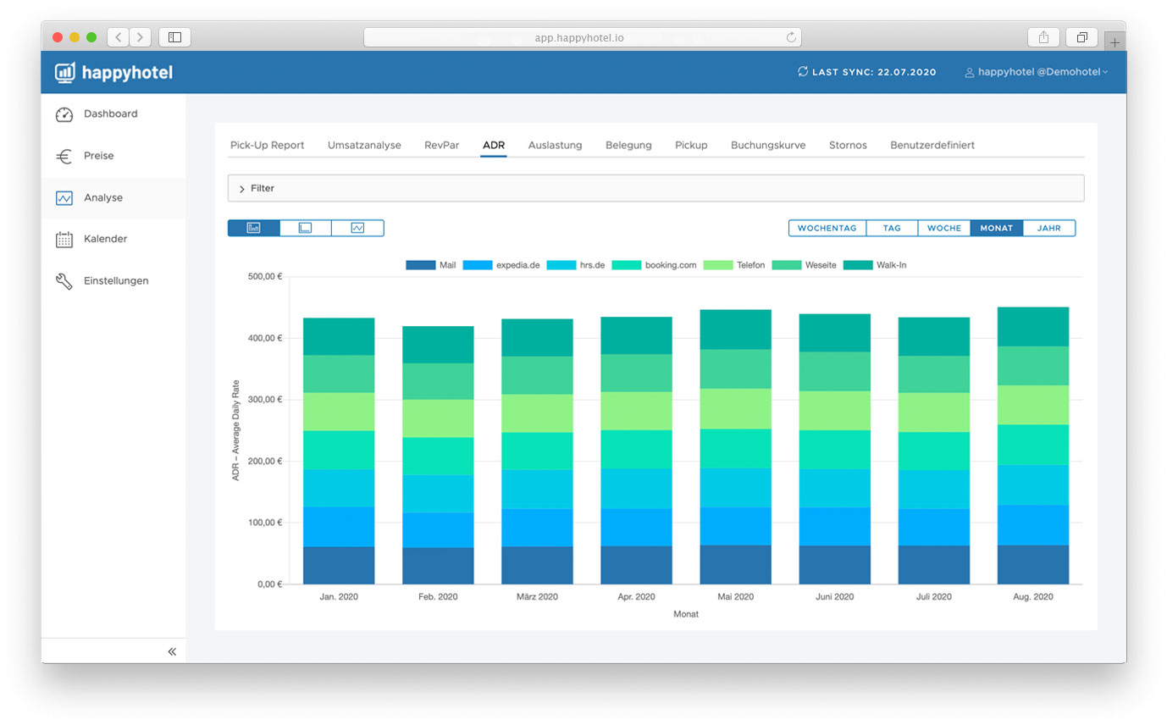
Task: Reload the page in address bar
Action: [791, 37]
